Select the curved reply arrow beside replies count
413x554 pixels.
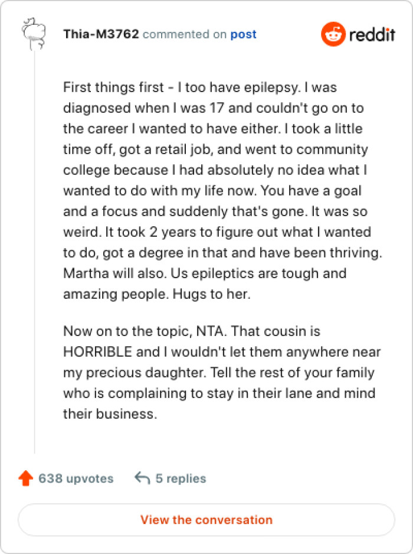[x=142, y=477]
